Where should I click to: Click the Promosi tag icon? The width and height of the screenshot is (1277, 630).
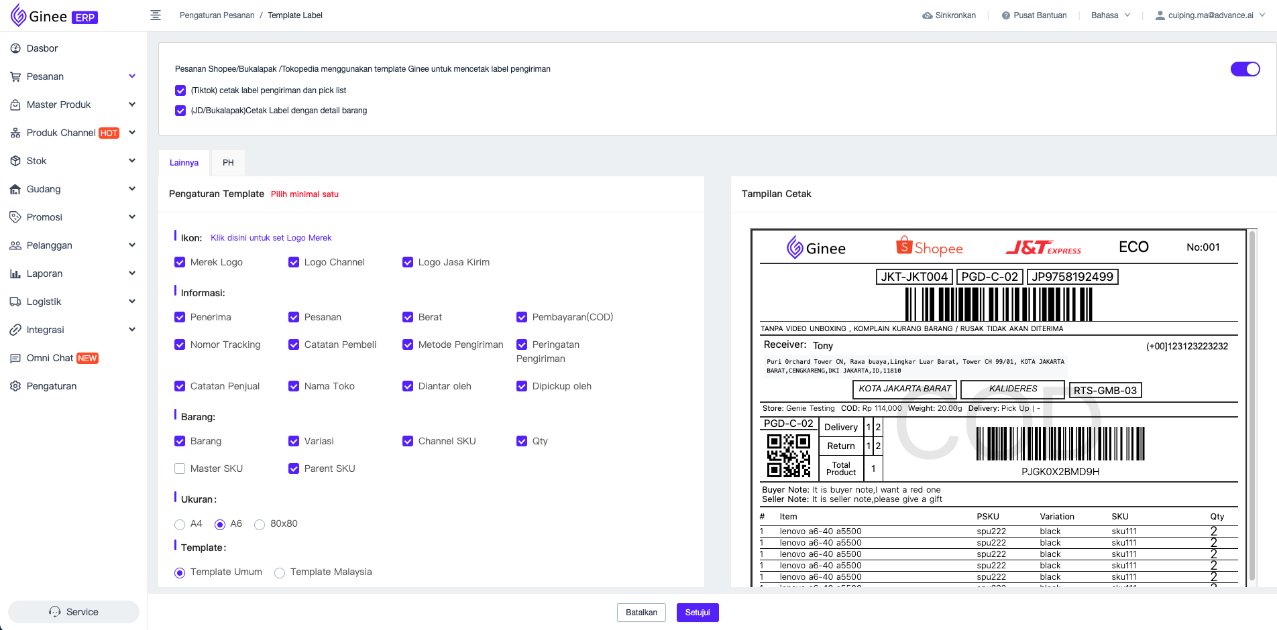(15, 217)
